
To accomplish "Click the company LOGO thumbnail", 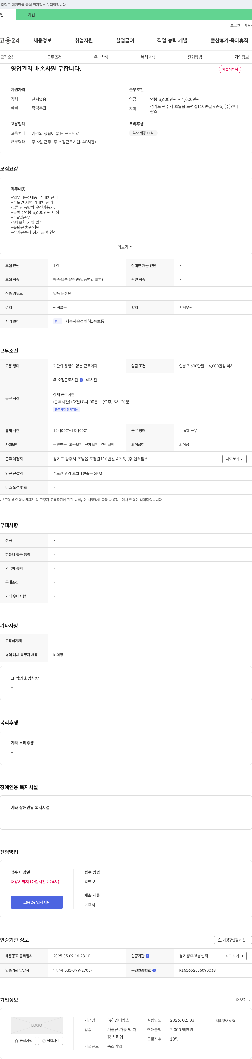I will [x=37, y=1025].
